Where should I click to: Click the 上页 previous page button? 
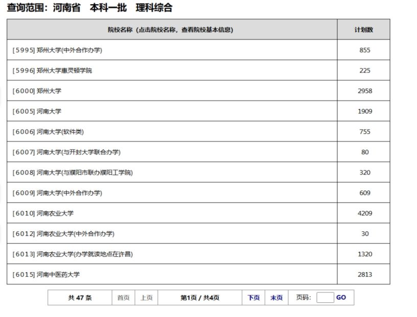point(147,297)
